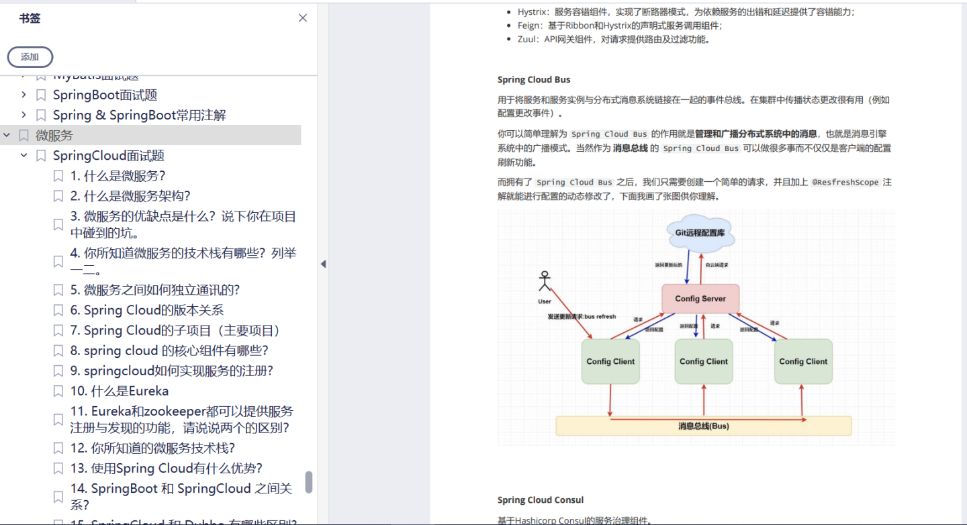Open bookmark 7. Spring Cloud的子项目(主要项目)
Viewport: 967px width, 525px height.
coord(178,330)
